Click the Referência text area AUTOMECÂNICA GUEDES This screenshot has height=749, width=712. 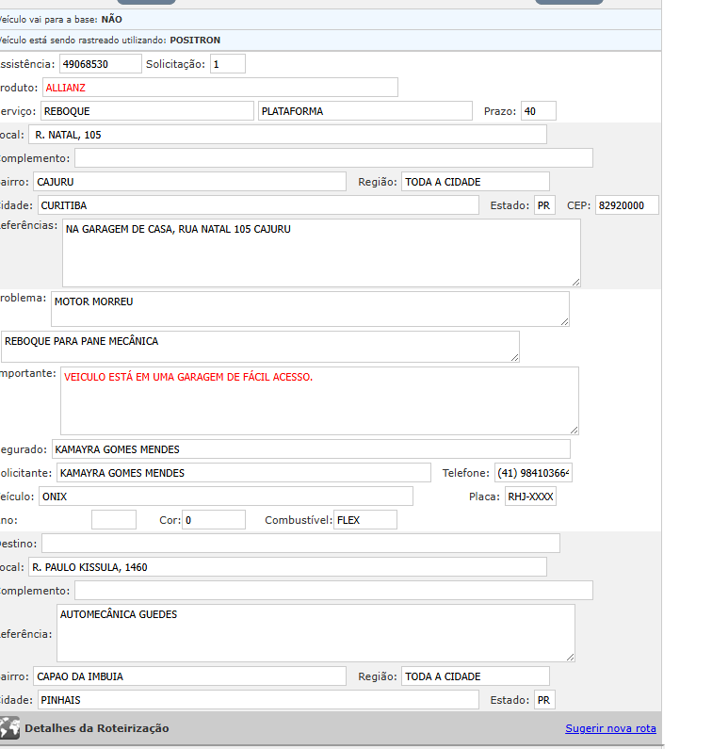pos(316,633)
